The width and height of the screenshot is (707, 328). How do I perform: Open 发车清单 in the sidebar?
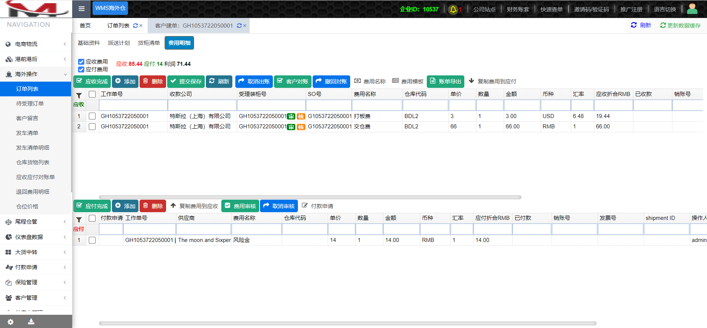point(27,133)
